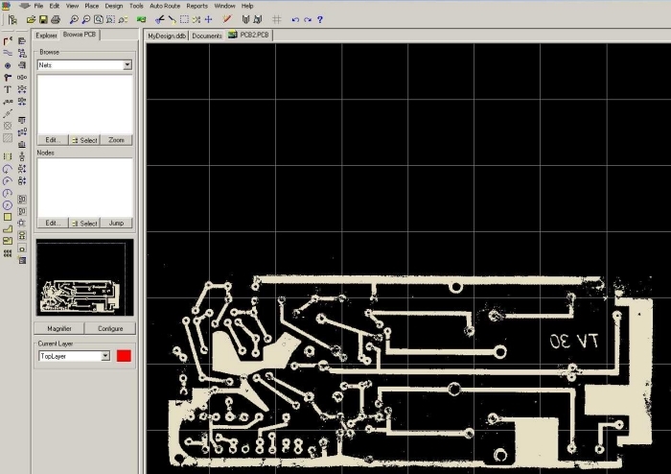Image resolution: width=671 pixels, height=474 pixels.
Task: Open the Design menu
Action: pyautogui.click(x=113, y=6)
